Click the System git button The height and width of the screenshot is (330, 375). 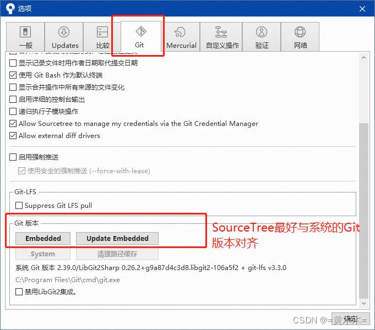click(x=43, y=254)
